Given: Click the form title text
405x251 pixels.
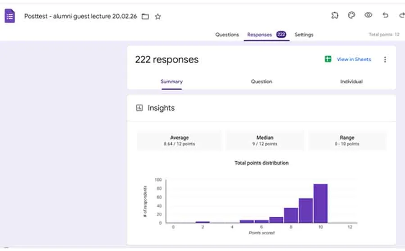Looking at the screenshot, I should click(x=81, y=17).
